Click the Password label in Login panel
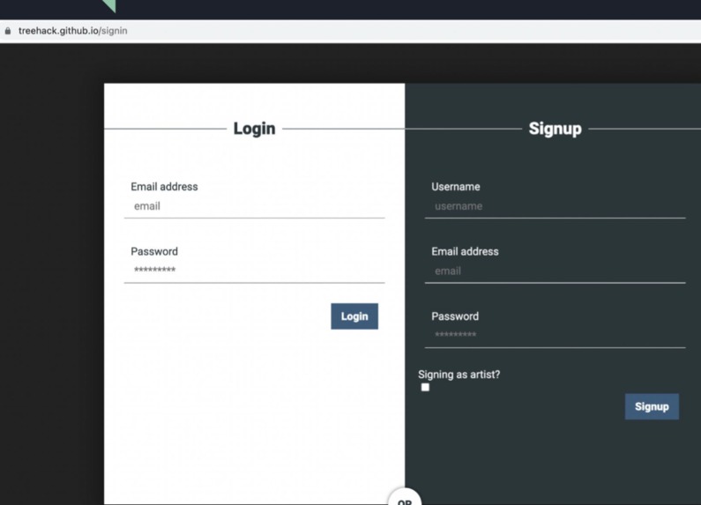The height and width of the screenshot is (505, 701). 154,251
